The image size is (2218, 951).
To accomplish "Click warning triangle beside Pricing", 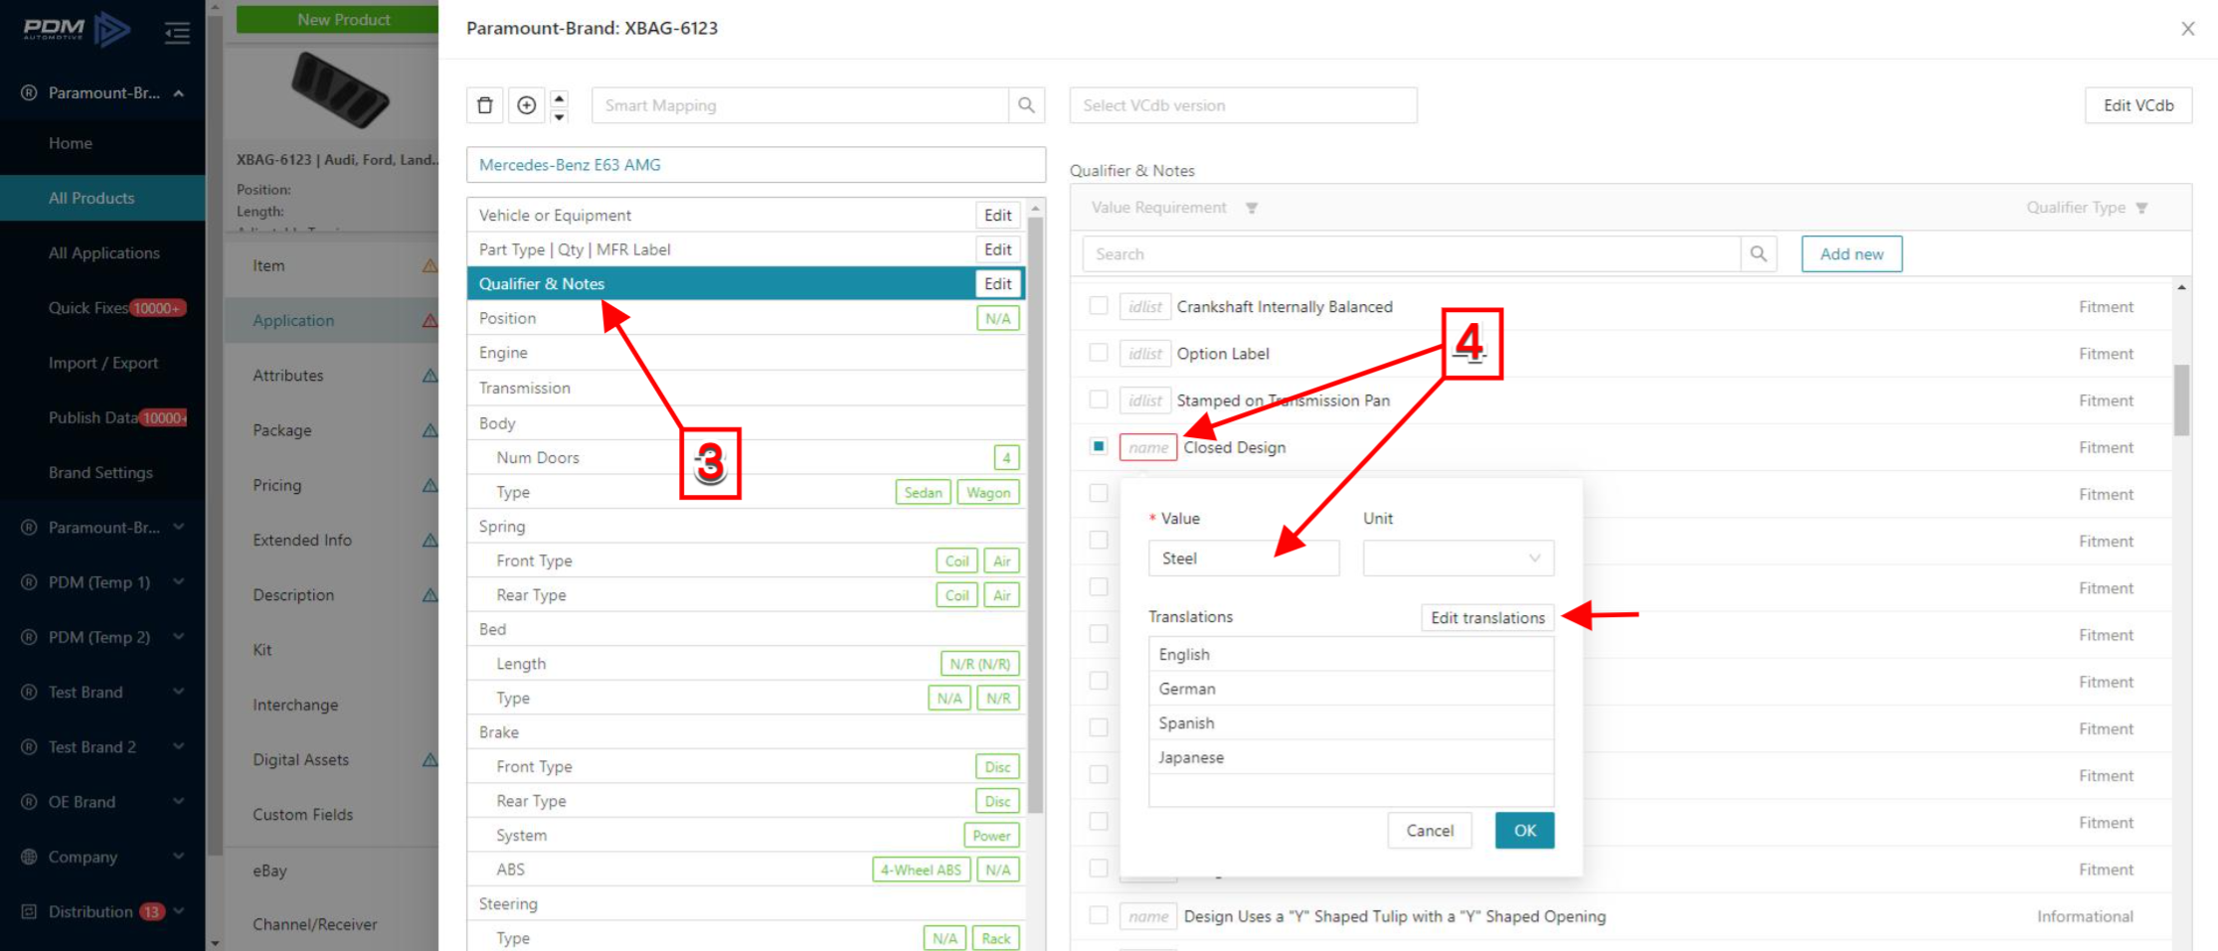I will (429, 485).
